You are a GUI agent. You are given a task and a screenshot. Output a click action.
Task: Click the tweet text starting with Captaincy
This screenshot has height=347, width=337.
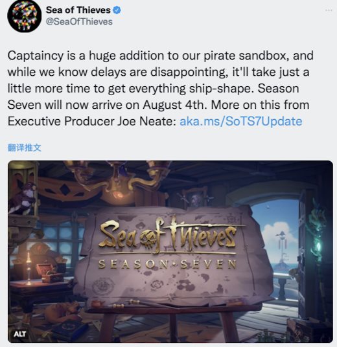click(161, 88)
